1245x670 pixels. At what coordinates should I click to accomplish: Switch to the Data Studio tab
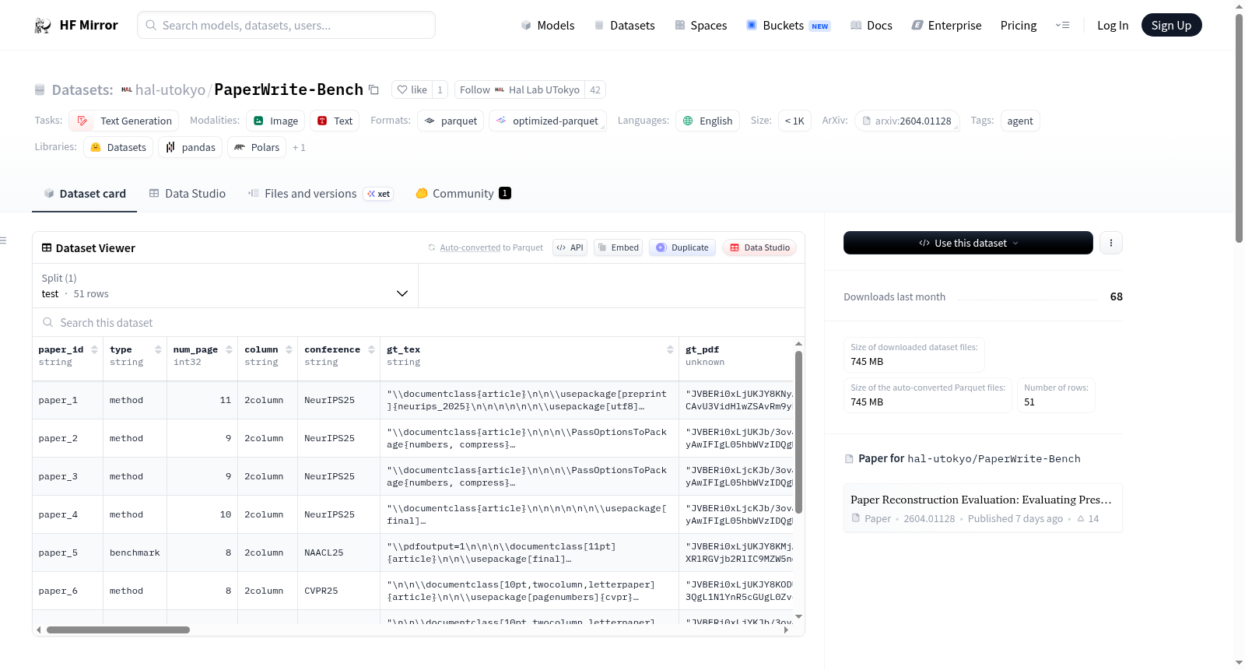187,194
